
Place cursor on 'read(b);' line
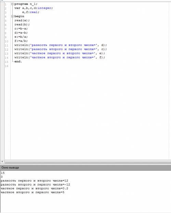[x=22, y=24]
